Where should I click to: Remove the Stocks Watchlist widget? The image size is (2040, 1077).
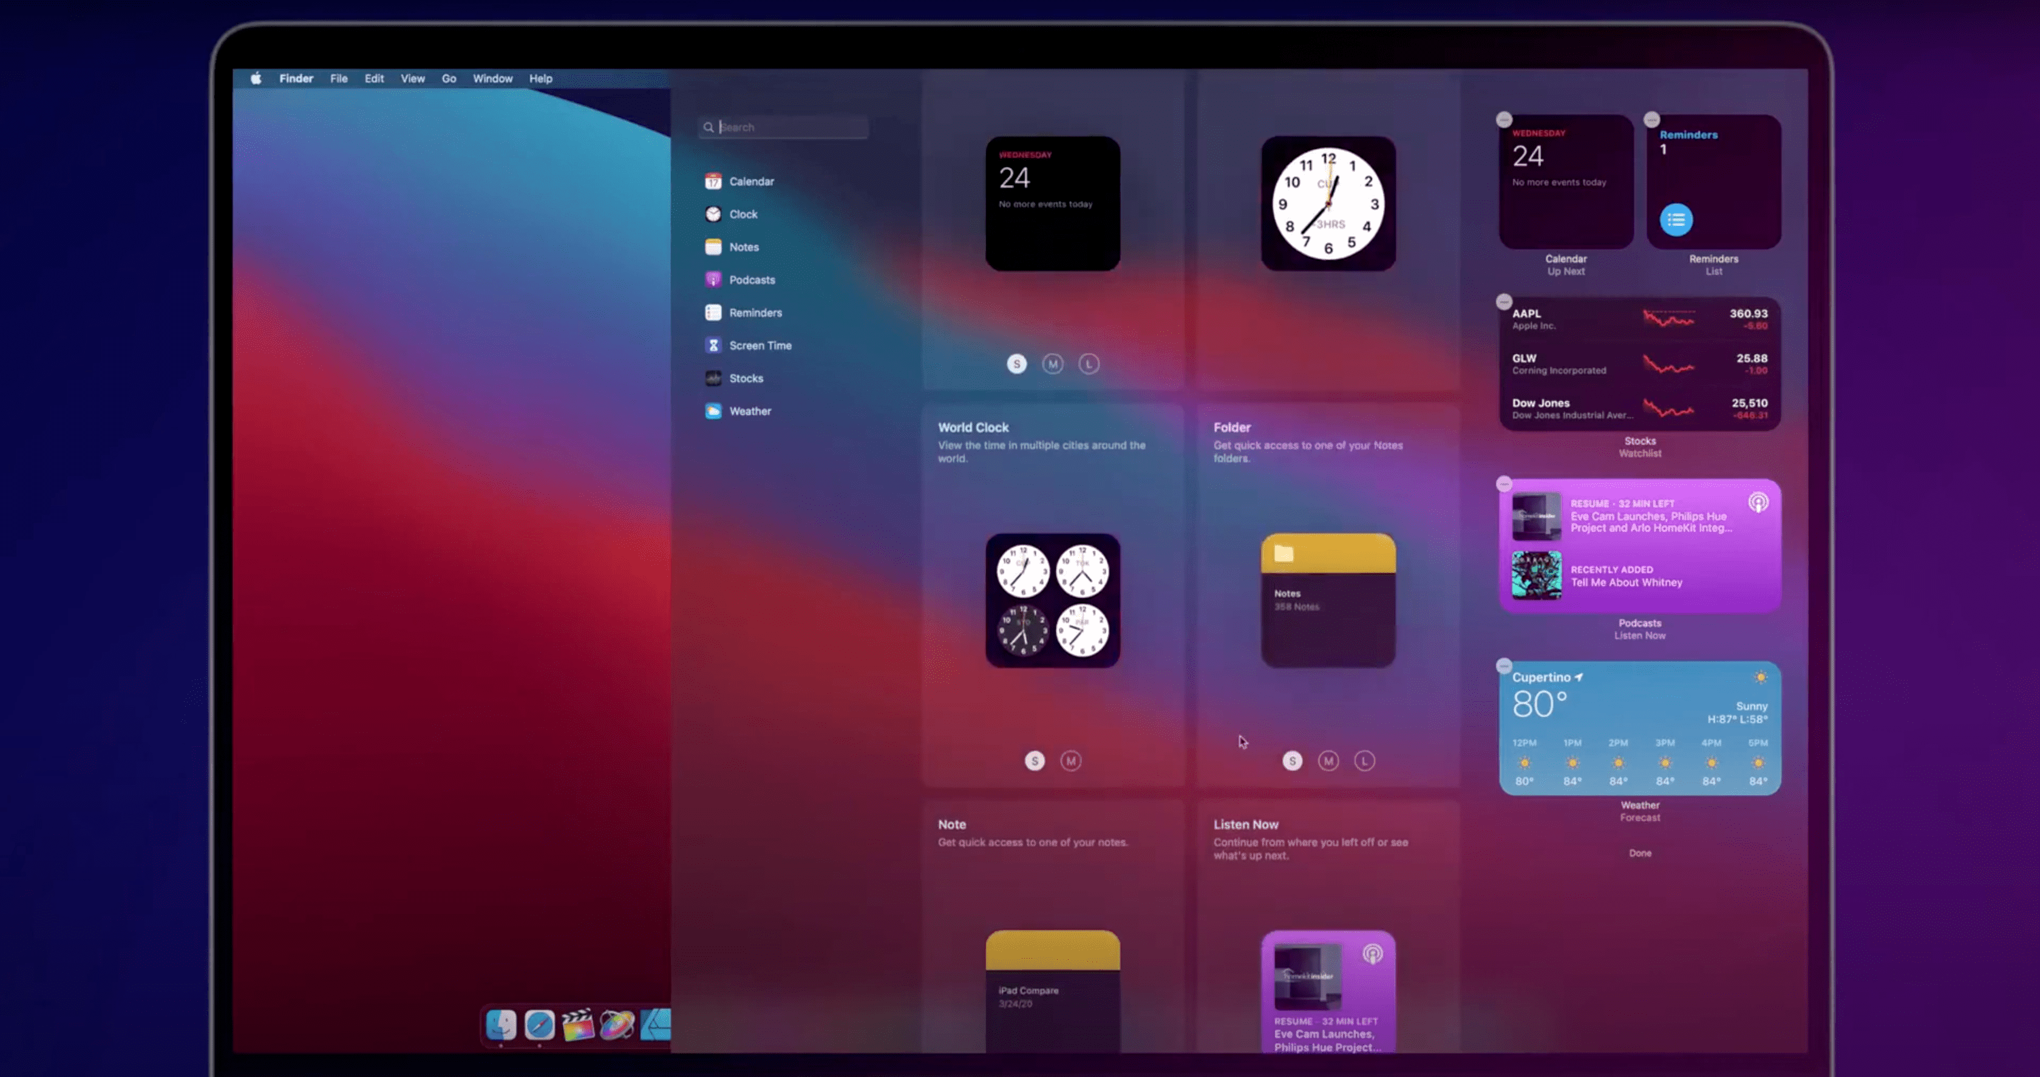coord(1503,302)
